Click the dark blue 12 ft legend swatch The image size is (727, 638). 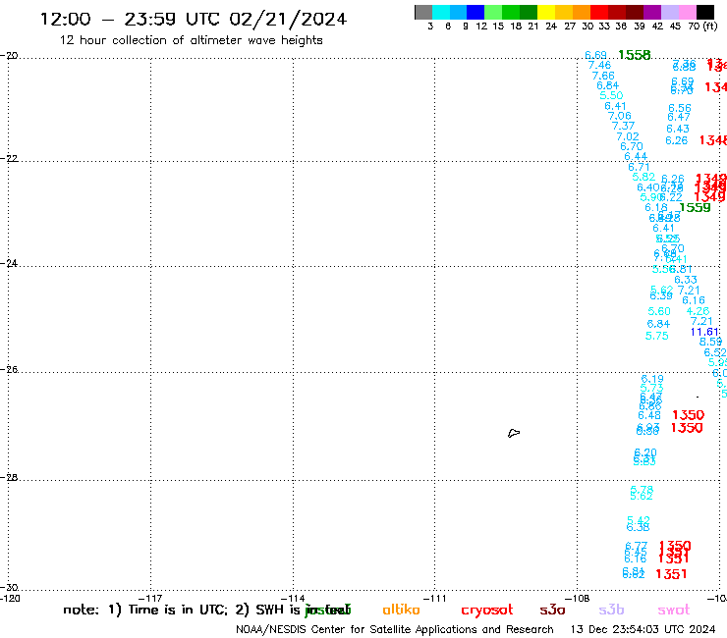[x=475, y=12]
